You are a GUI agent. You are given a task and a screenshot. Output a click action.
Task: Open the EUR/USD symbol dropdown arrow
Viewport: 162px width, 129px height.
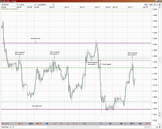(17, 5)
